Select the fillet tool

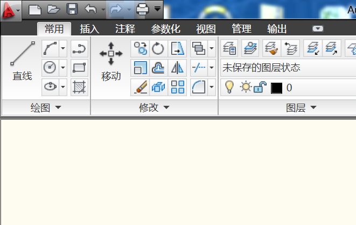(x=199, y=87)
